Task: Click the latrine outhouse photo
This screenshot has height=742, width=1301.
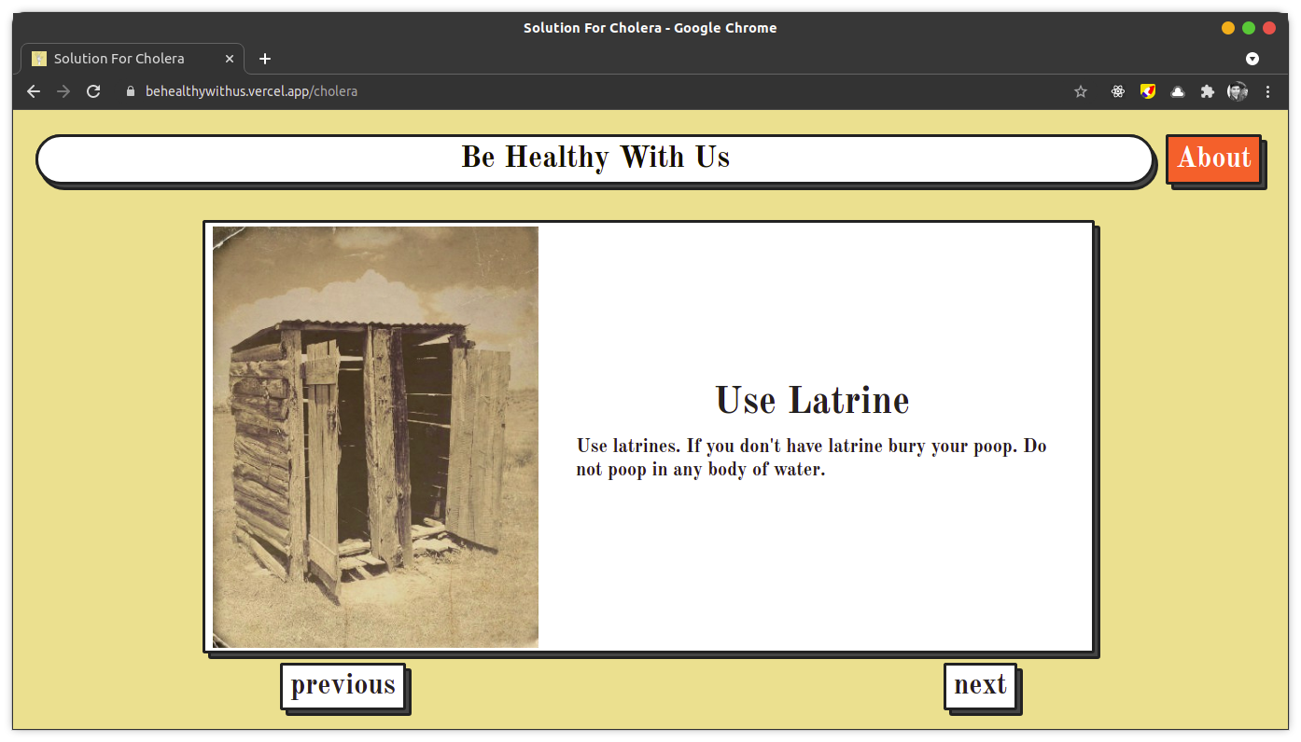Action: coord(375,436)
